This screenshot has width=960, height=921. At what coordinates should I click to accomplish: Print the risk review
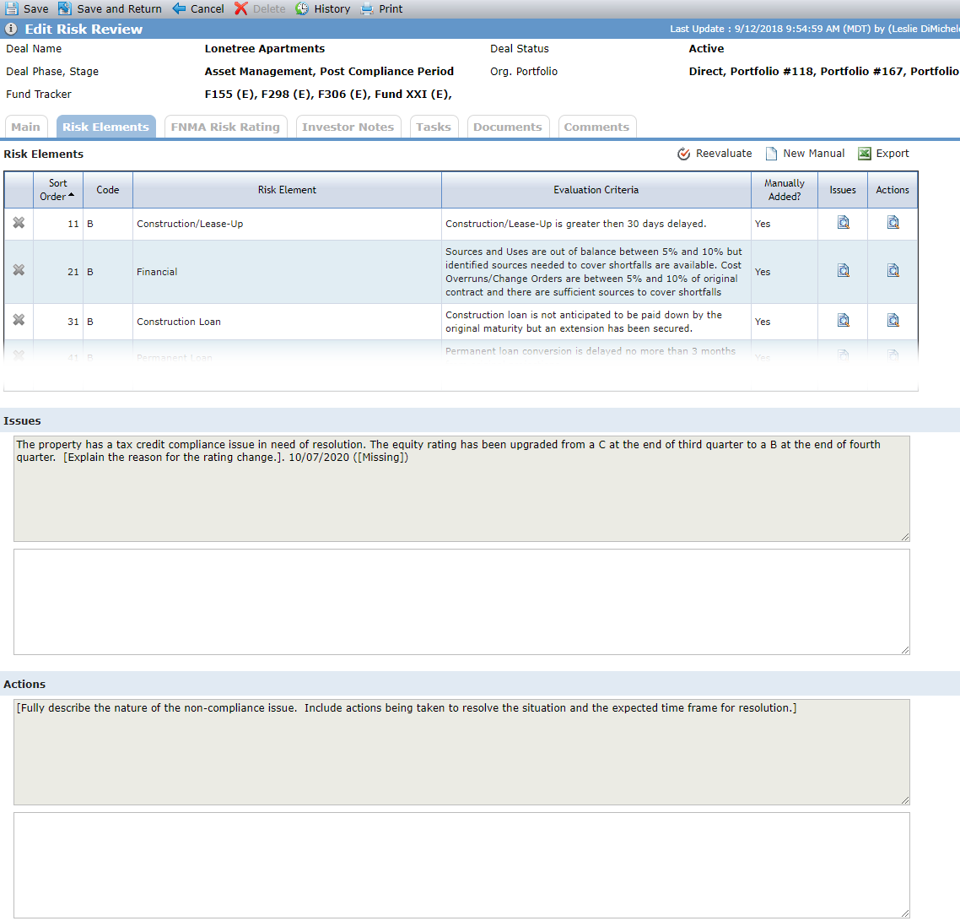(381, 8)
